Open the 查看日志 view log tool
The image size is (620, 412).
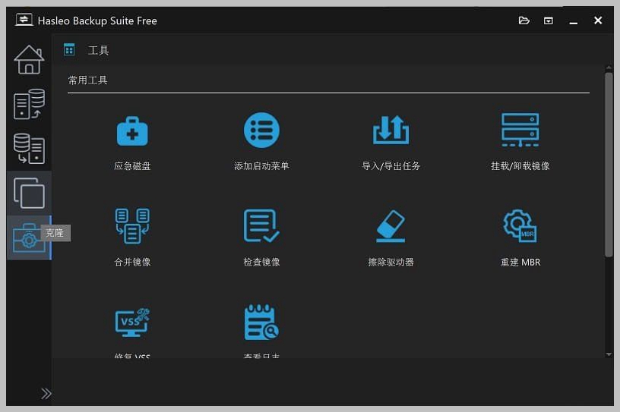261,322
